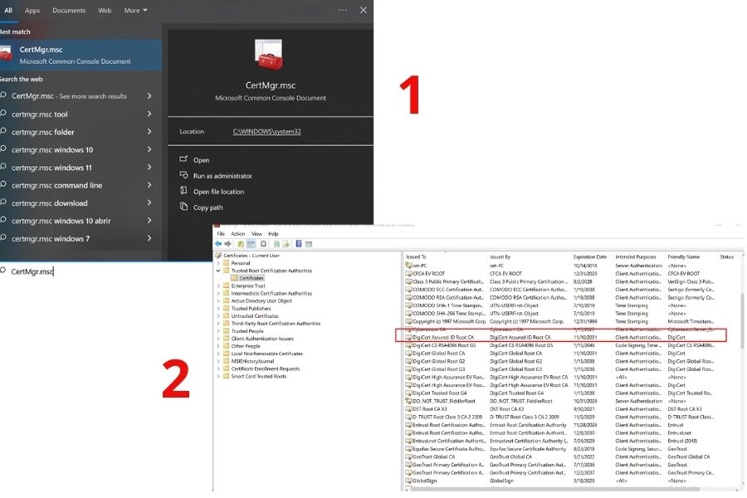Close the search panel with X
Screen dimensions: 747x498
[x=363, y=9]
